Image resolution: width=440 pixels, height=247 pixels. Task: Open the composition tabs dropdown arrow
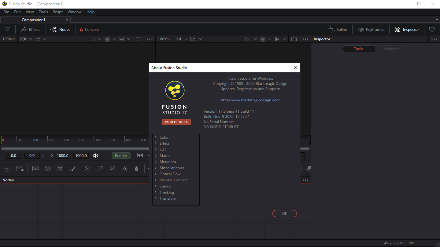[437, 20]
